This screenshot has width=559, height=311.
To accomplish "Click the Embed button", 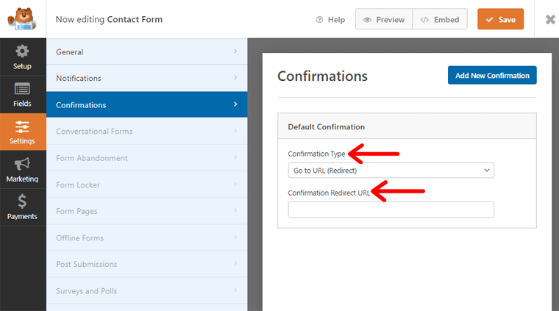I will click(x=440, y=20).
